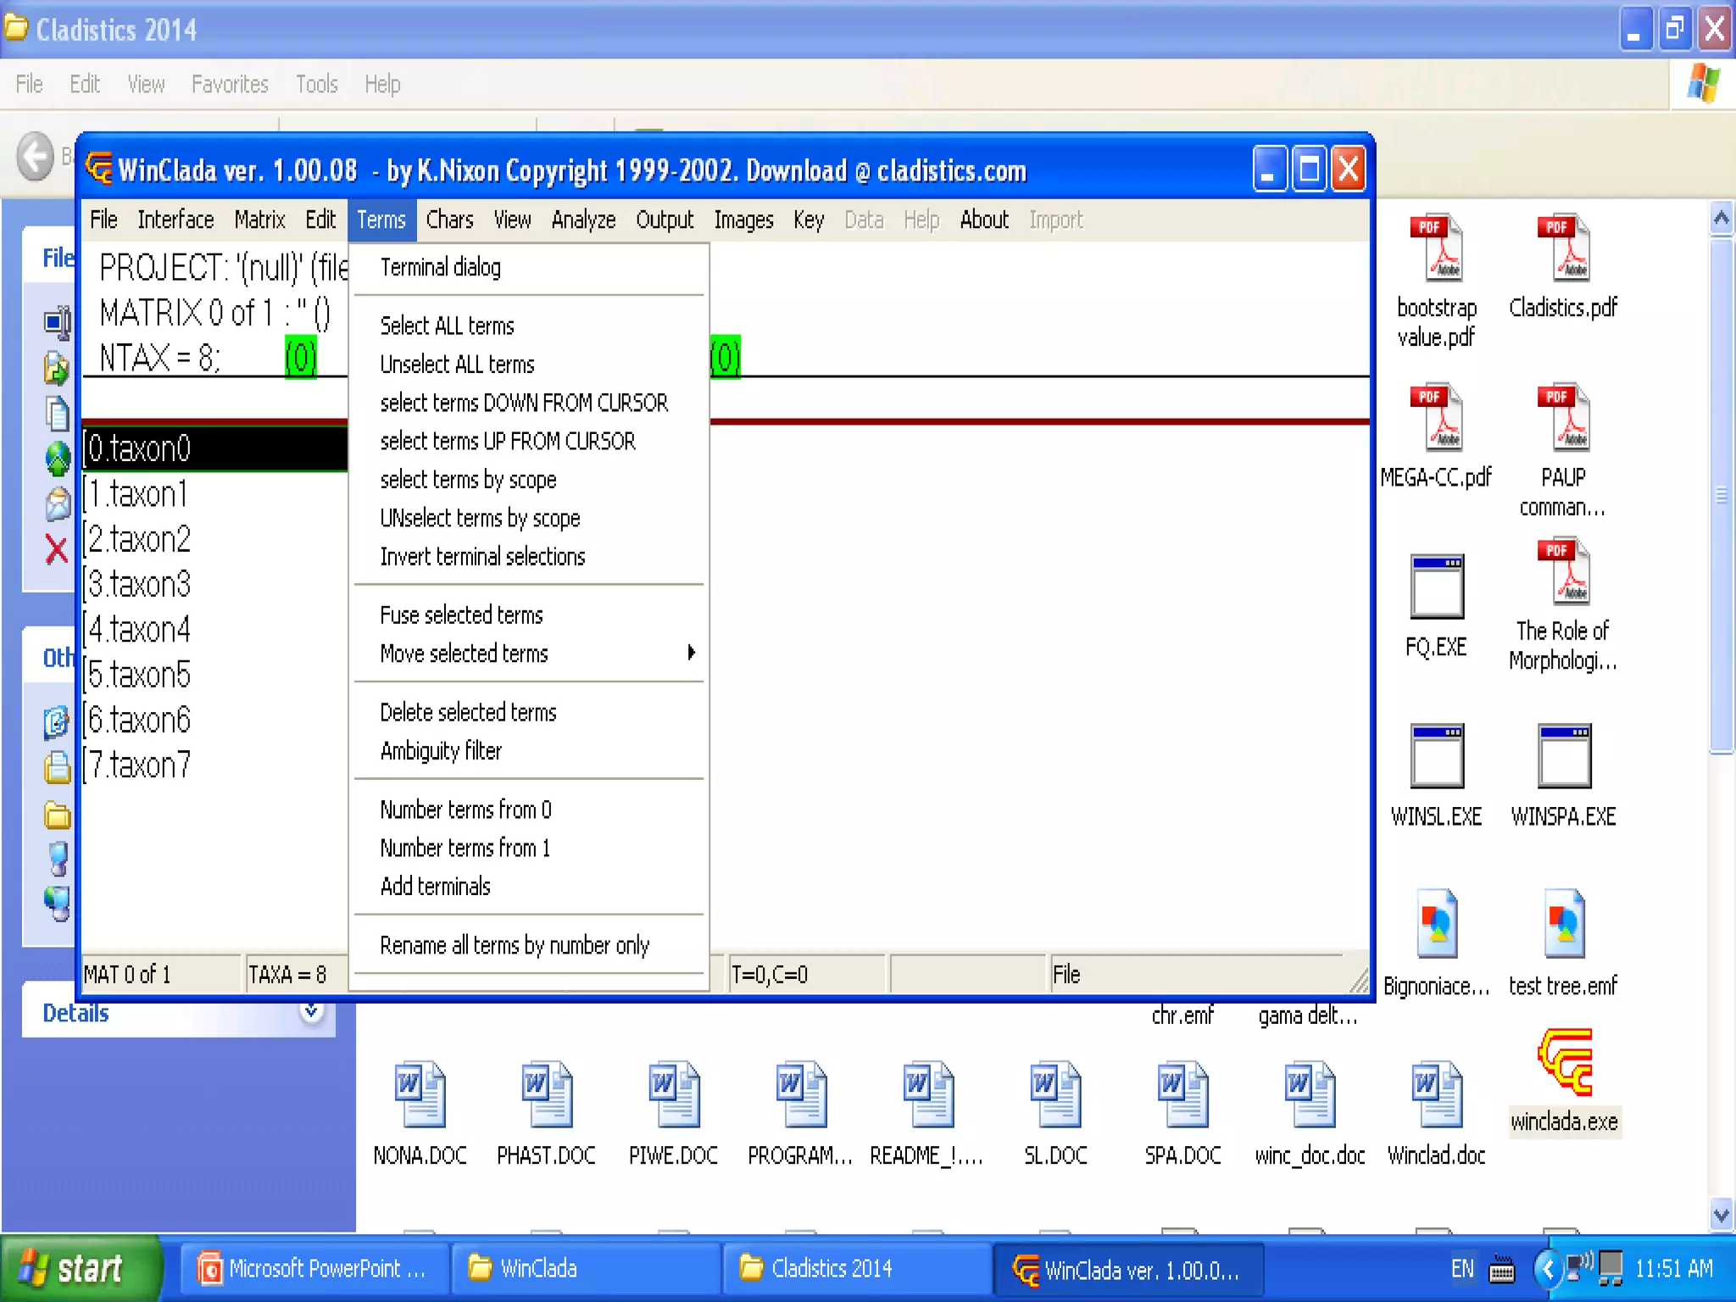Open the Analyze menu
The width and height of the screenshot is (1736, 1302).
[583, 220]
